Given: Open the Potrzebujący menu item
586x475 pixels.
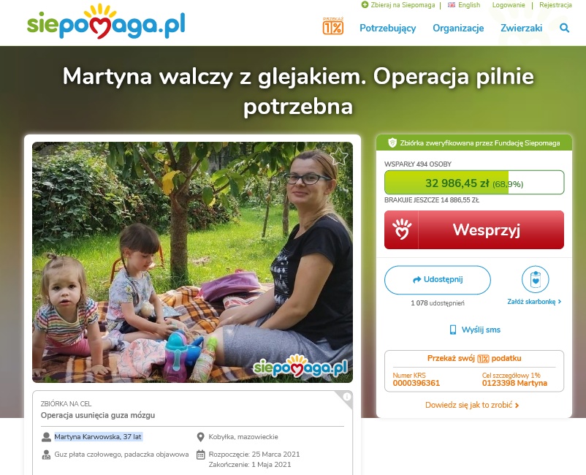Looking at the screenshot, I should (x=387, y=28).
